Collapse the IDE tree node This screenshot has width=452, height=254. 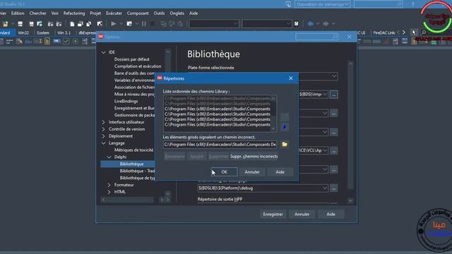(x=104, y=52)
